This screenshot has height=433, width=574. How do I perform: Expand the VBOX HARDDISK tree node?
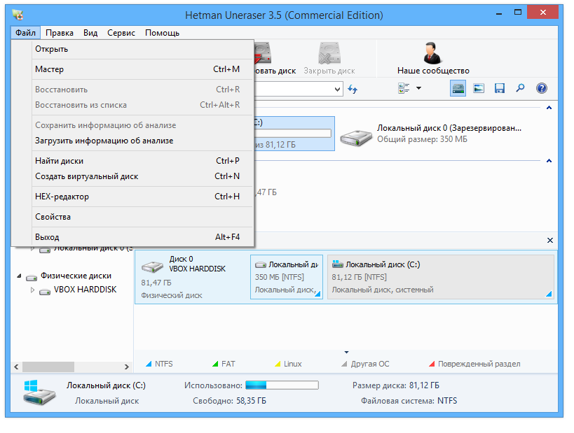[32, 290]
